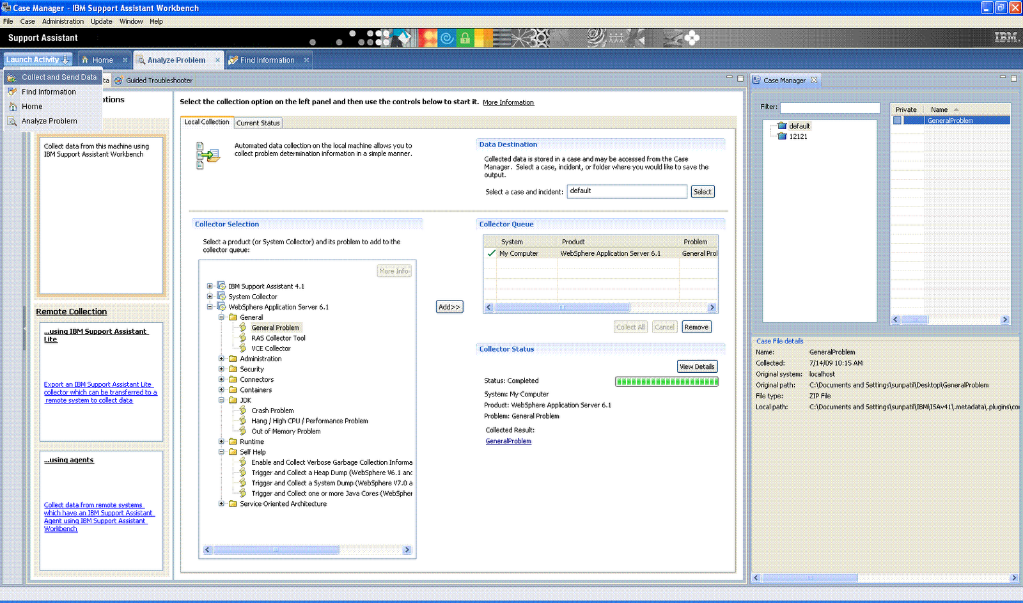This screenshot has height=603, width=1023.
Task: Expand the Service Oriented Architecture folder
Action: tap(221, 503)
